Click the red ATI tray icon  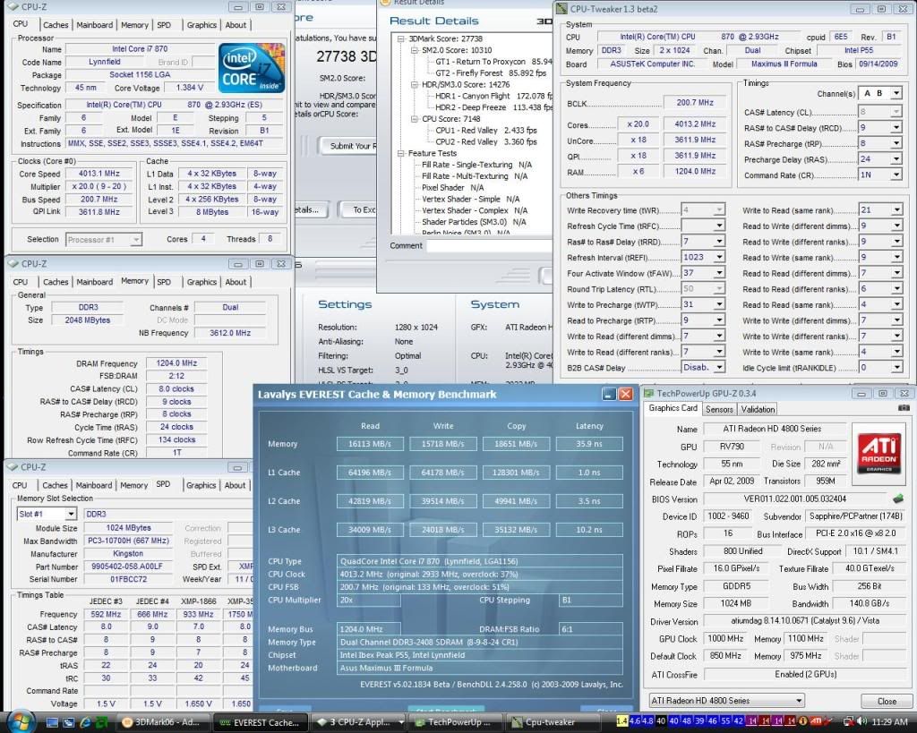tap(816, 722)
